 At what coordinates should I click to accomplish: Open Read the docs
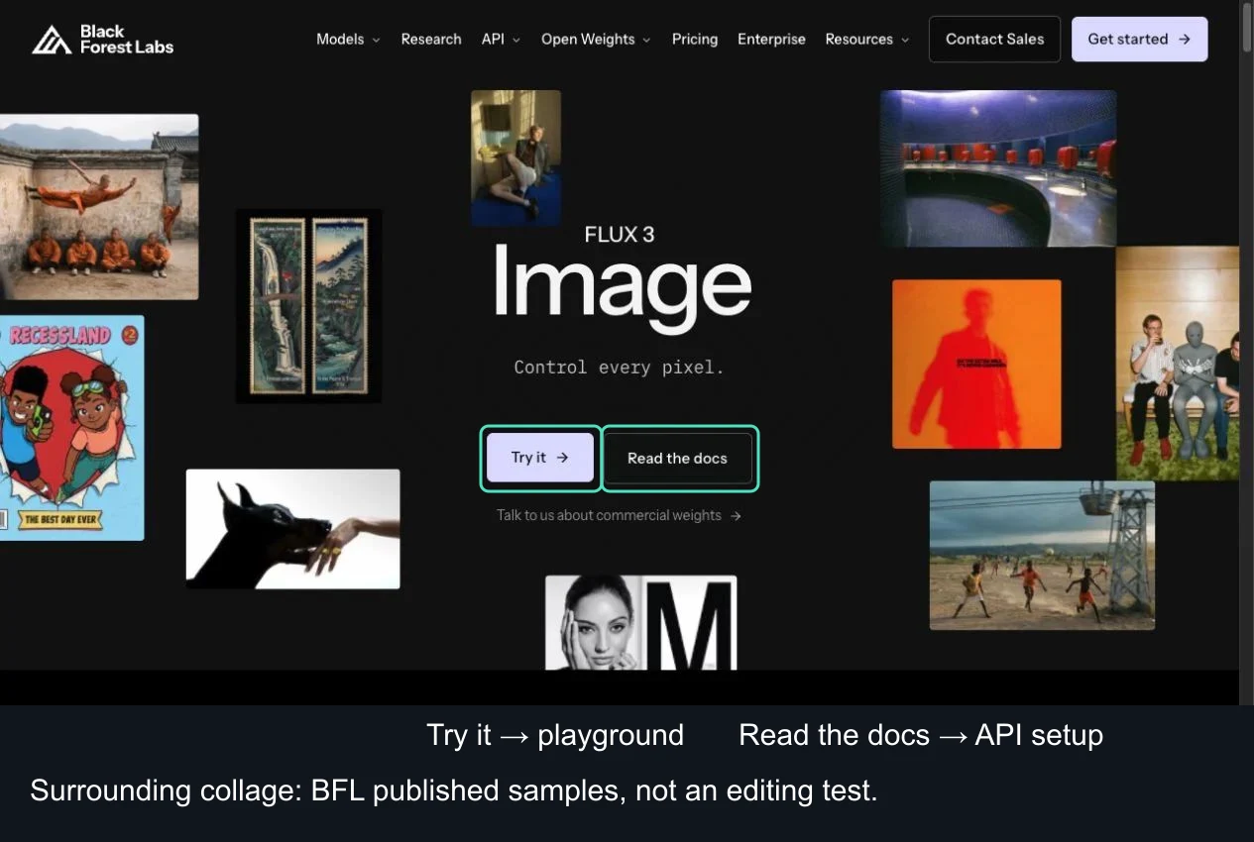[x=677, y=458]
